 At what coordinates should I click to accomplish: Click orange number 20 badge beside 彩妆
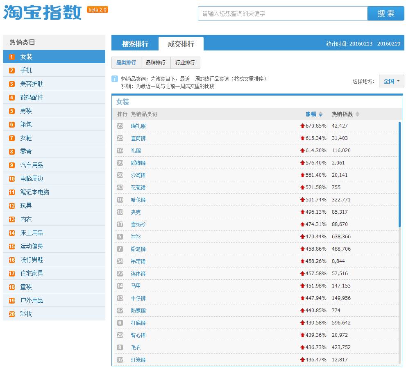coord(12,314)
